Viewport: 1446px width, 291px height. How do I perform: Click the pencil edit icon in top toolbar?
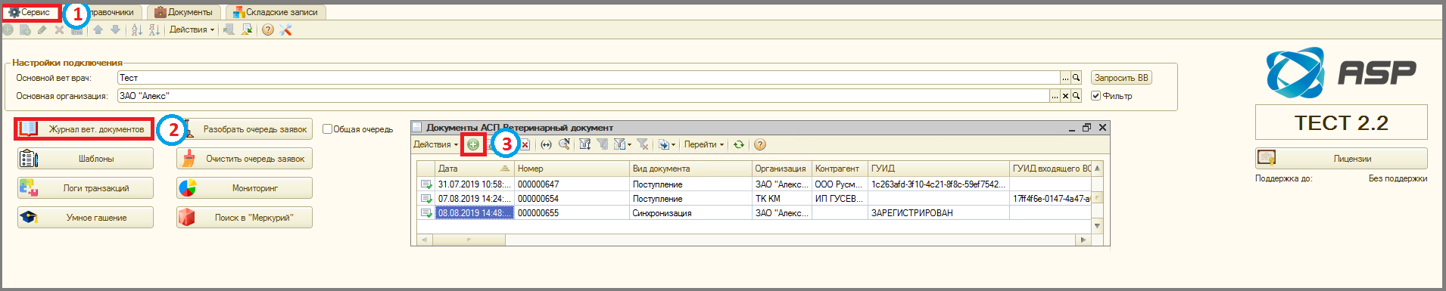[x=42, y=29]
